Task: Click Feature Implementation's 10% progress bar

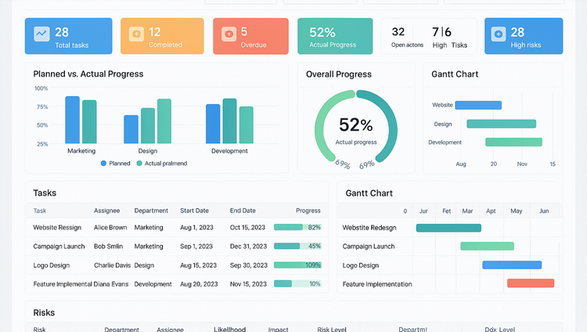Action: [x=297, y=283]
